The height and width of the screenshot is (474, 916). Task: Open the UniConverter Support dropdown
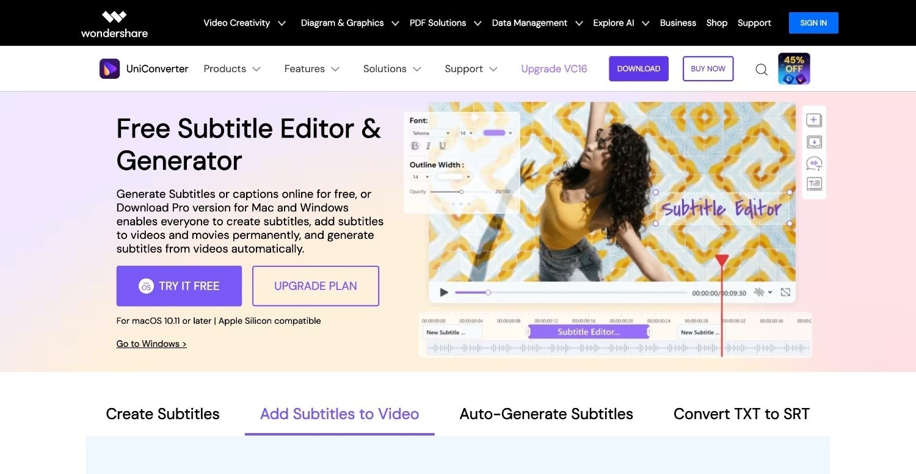471,69
